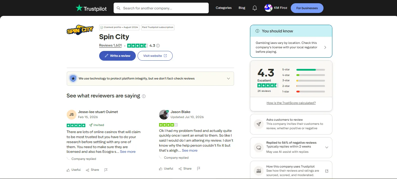397x179 pixels.
Task: Open Blog in the top navigation
Action: (x=242, y=8)
